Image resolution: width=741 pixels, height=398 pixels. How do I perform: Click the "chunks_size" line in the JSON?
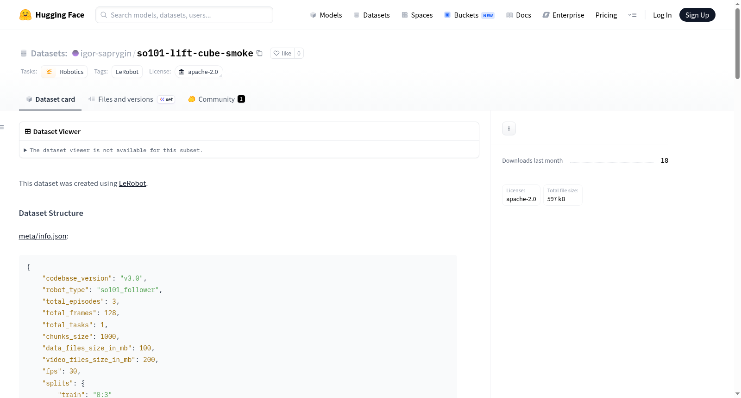[x=81, y=337]
